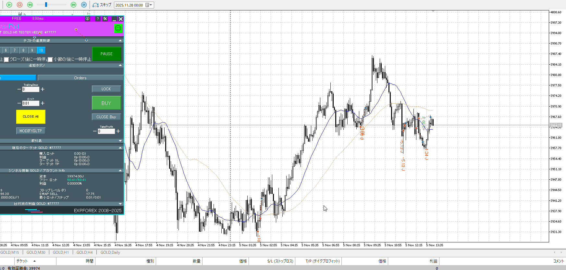Switch to the Orders tab
The image size is (566, 270).
80,78
